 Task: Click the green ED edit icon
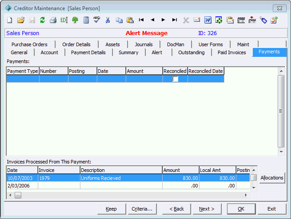64,20
